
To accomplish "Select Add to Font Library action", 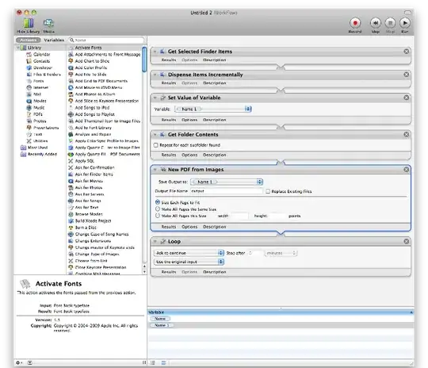I will tap(93, 128).
